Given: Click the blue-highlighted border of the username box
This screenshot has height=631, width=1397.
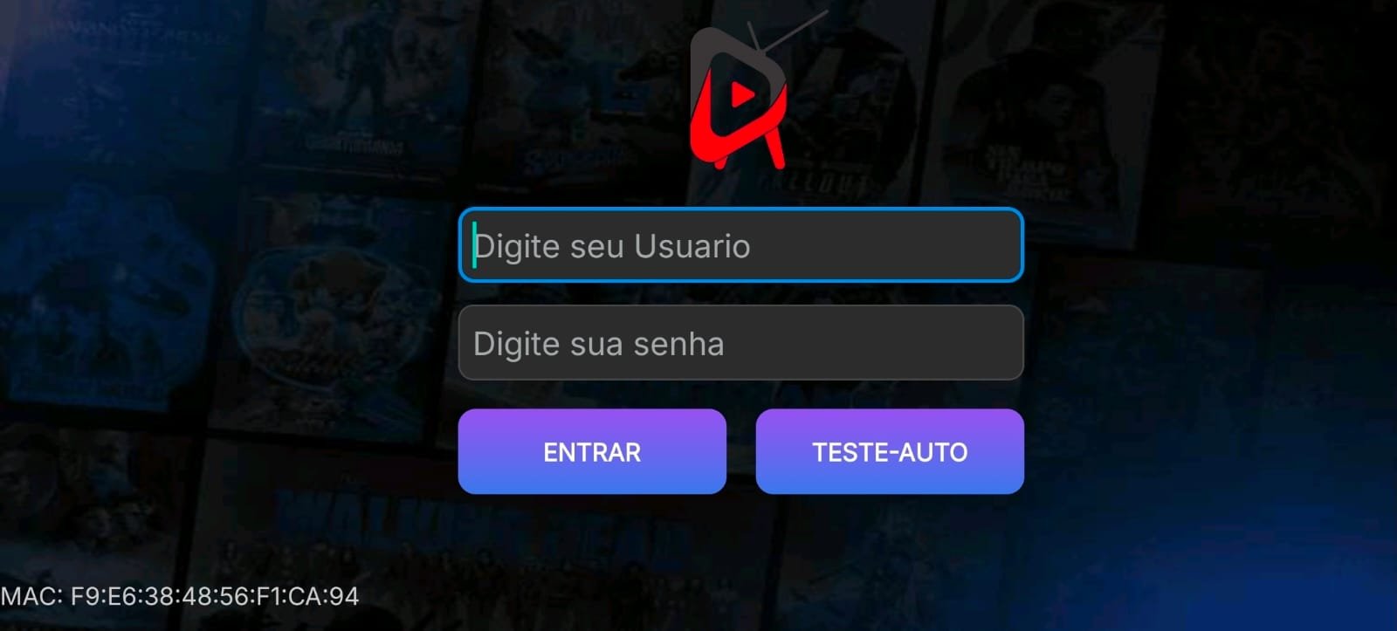Looking at the screenshot, I should pyautogui.click(x=740, y=210).
